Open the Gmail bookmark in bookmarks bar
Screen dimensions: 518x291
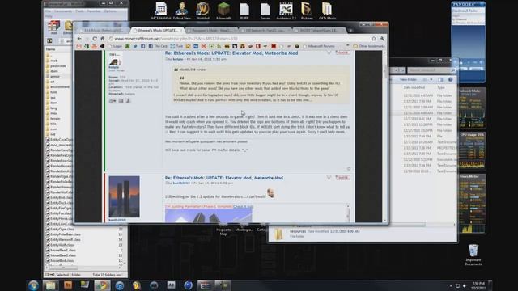79,47
